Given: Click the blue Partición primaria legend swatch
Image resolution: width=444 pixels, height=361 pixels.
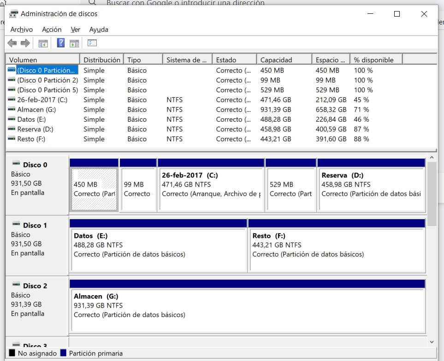Looking at the screenshot, I should [63, 354].
